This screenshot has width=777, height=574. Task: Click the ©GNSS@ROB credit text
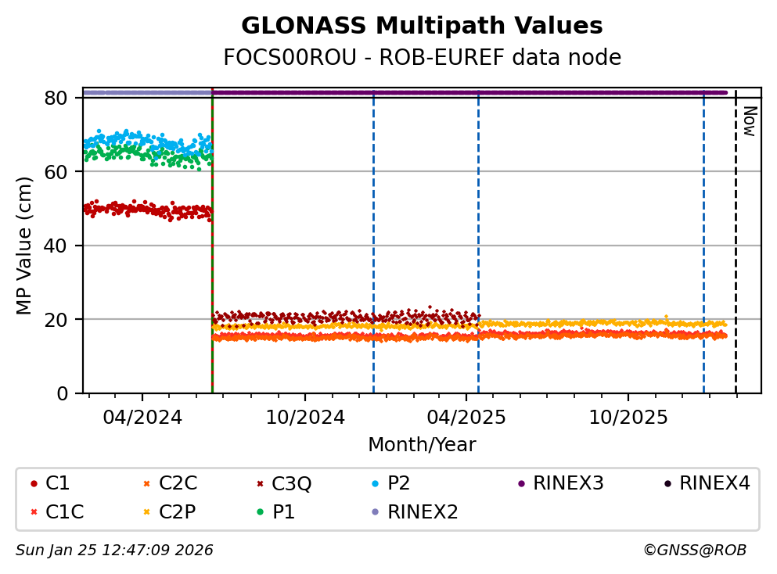[694, 551]
